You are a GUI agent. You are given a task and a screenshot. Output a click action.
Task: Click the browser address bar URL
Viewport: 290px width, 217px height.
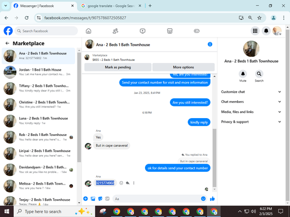tap(85, 18)
